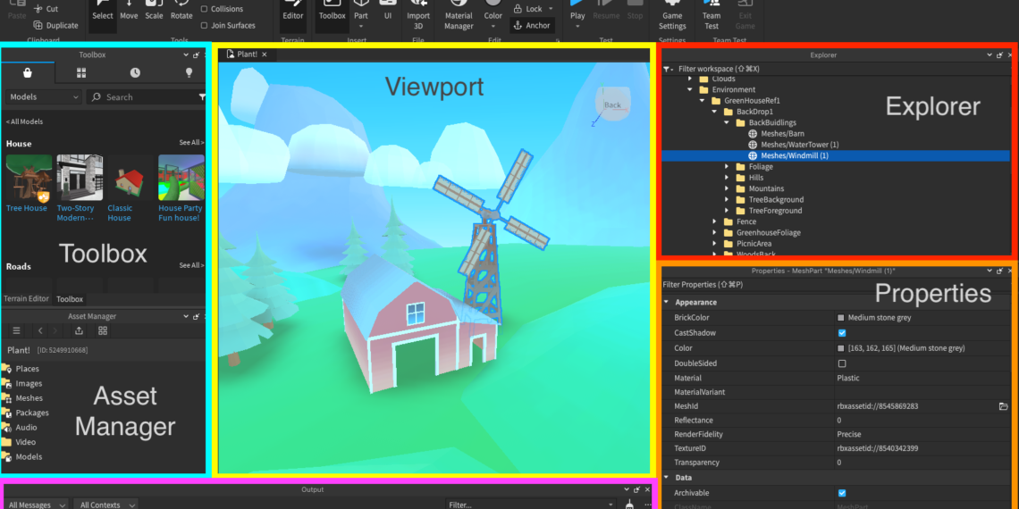1019x509 pixels.
Task: Toggle the CastShadow checkbox
Action: click(x=842, y=333)
